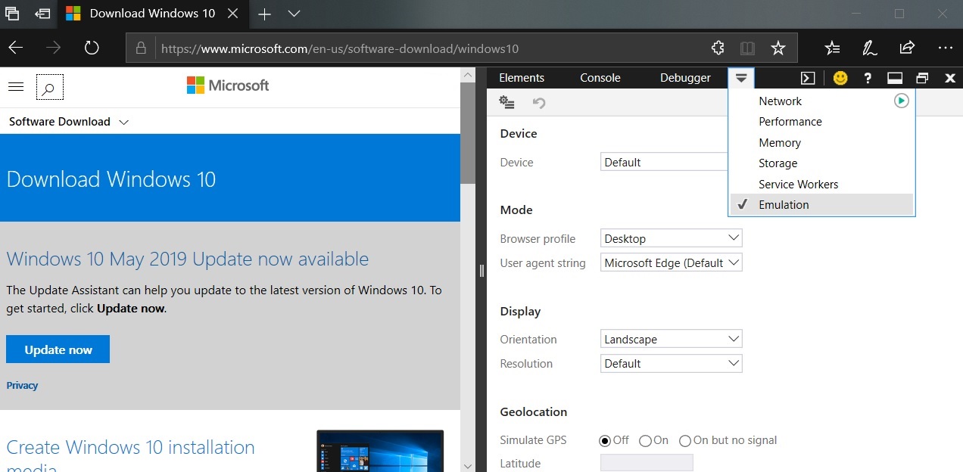Select the checked Emulation menu entry

(x=821, y=205)
